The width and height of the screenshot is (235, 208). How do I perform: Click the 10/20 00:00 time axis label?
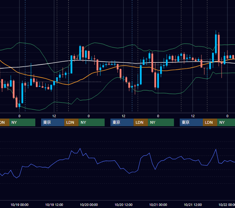[x=89, y=205]
